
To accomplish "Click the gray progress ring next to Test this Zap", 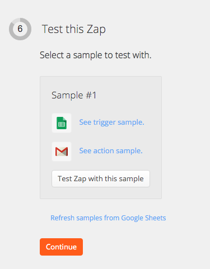I will click(x=20, y=29).
